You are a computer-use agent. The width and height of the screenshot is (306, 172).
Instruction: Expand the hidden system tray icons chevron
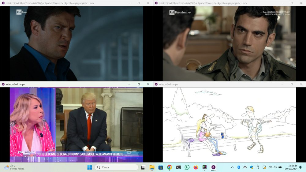coord(232,167)
